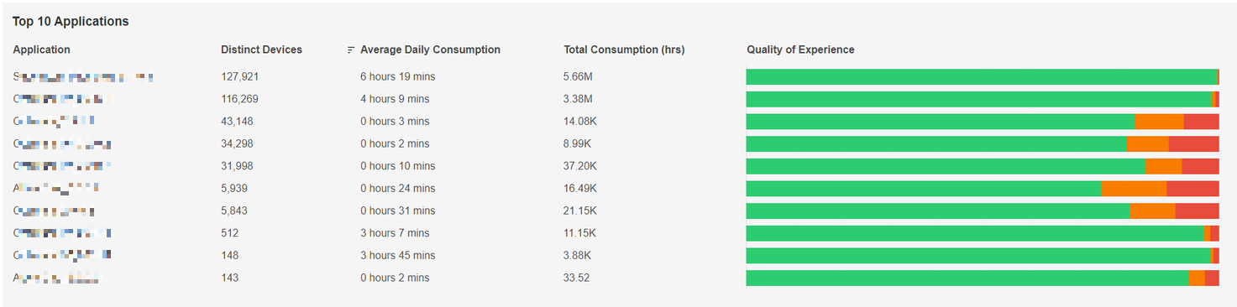This screenshot has height=307, width=1237.
Task: Sort by the Application column header
Action: point(42,49)
